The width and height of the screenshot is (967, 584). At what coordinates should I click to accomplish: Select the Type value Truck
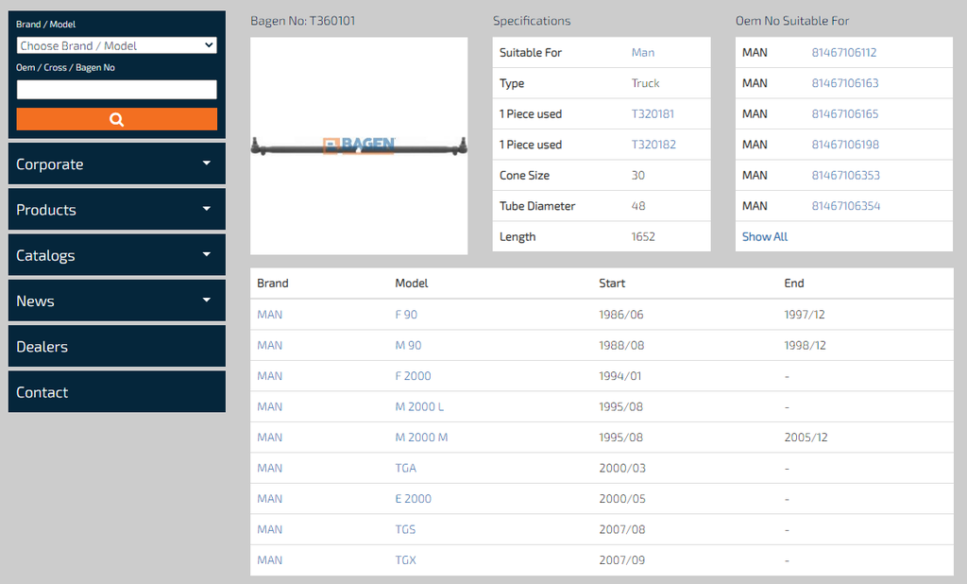click(646, 83)
